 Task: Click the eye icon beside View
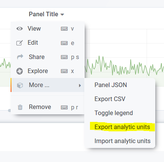pyautogui.click(x=20, y=29)
